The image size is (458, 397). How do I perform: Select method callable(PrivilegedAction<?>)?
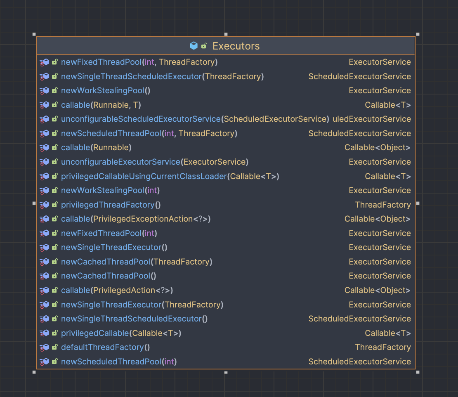(x=117, y=290)
